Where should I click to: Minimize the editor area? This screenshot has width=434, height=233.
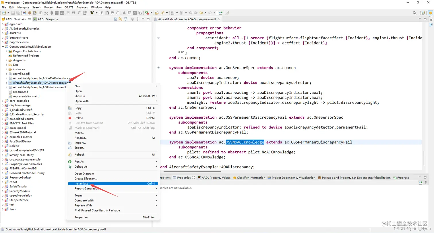pos(420,19)
